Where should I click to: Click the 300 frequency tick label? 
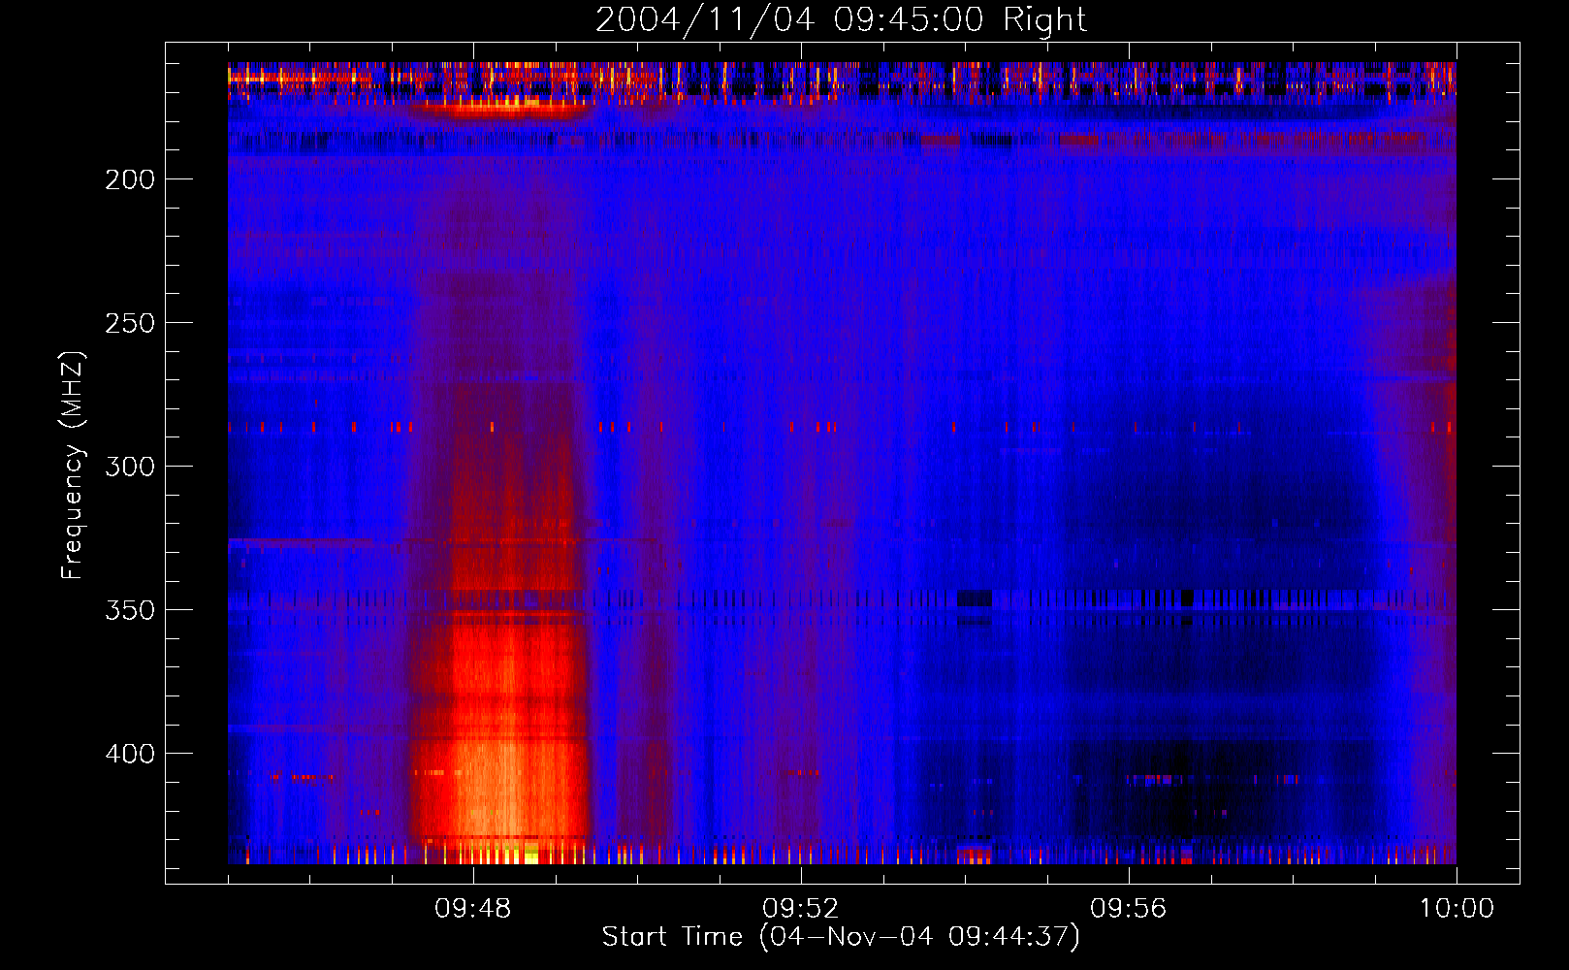pos(130,467)
